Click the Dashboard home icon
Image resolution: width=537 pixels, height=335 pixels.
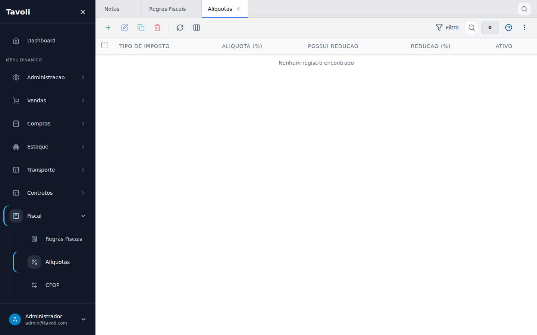point(16,41)
